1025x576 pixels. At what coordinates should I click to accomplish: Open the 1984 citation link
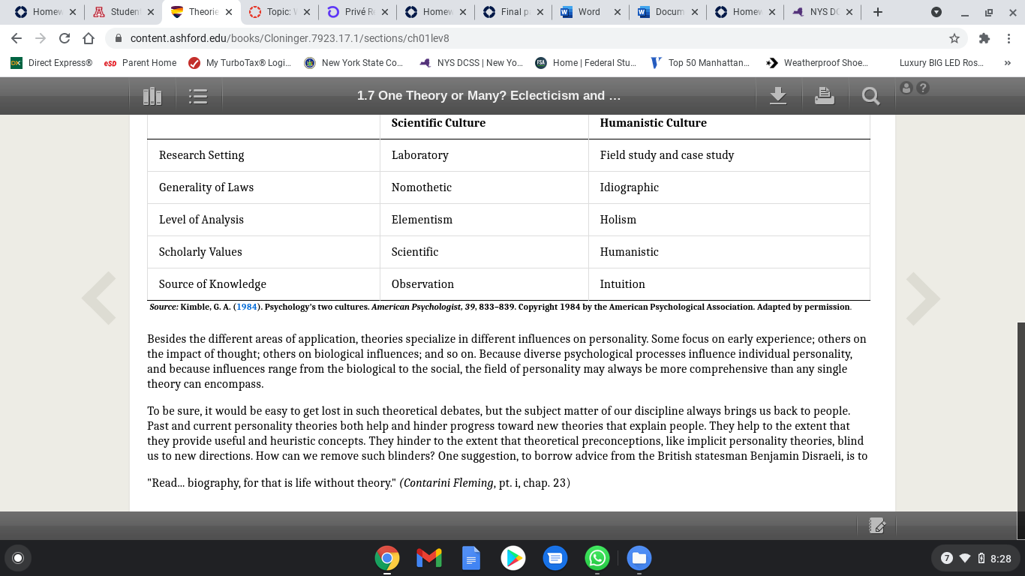[x=247, y=307]
